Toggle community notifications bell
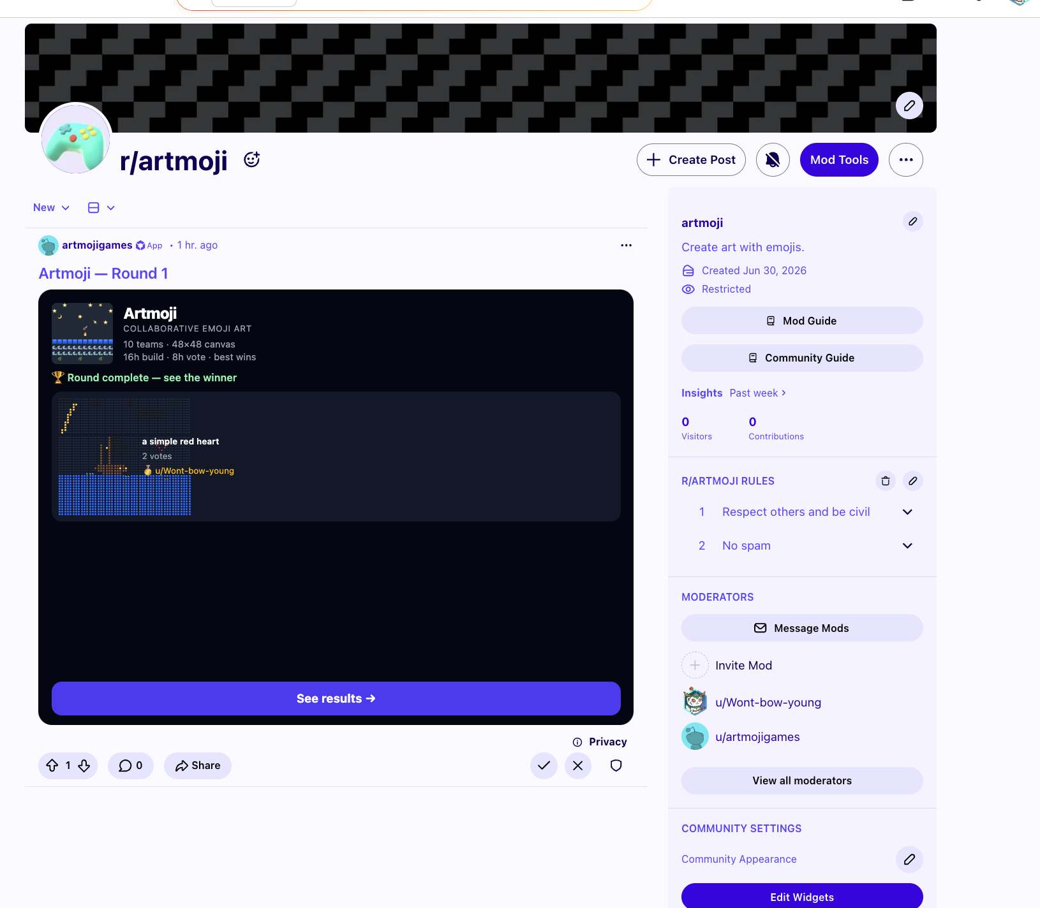 tap(773, 160)
